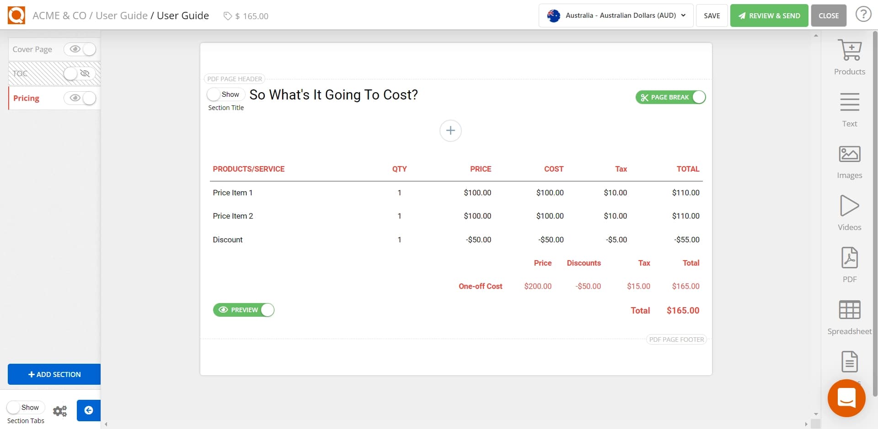
Task: Disable the Page Break toggle
Action: [x=698, y=97]
